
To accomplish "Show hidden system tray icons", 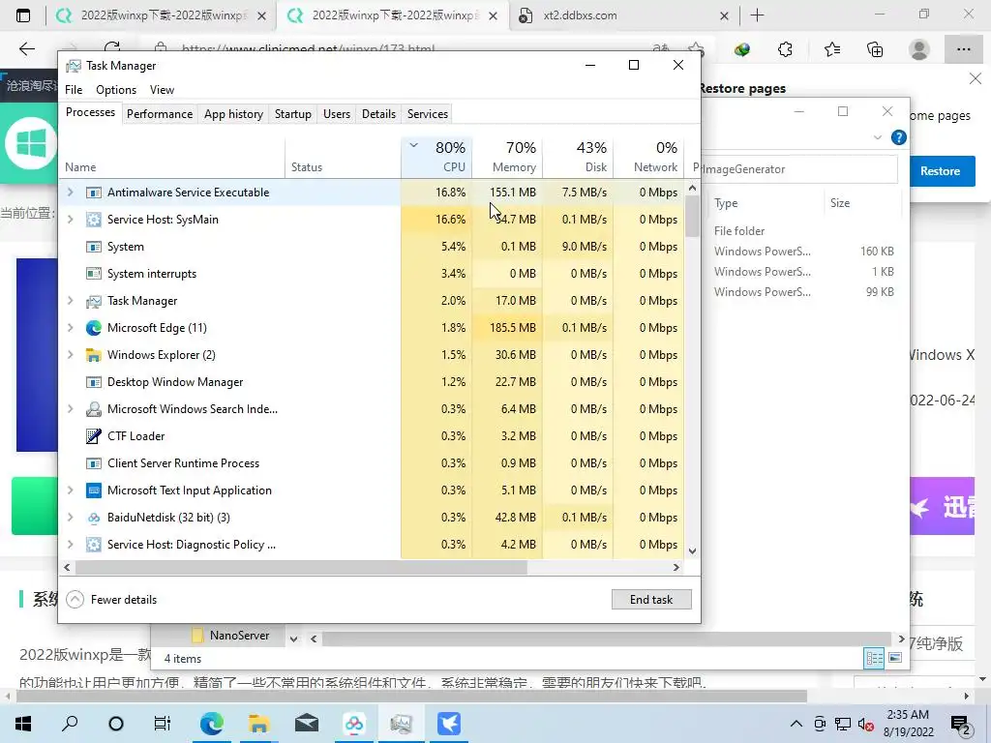I will tap(796, 724).
